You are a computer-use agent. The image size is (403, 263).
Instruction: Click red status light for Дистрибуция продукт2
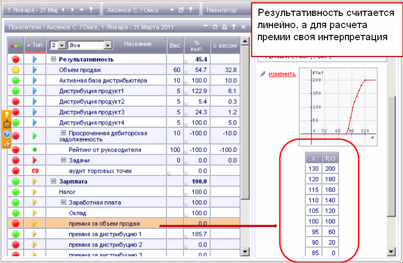[15, 102]
